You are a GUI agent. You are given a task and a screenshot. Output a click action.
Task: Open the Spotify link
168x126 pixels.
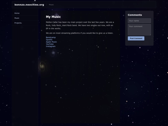point(49,40)
